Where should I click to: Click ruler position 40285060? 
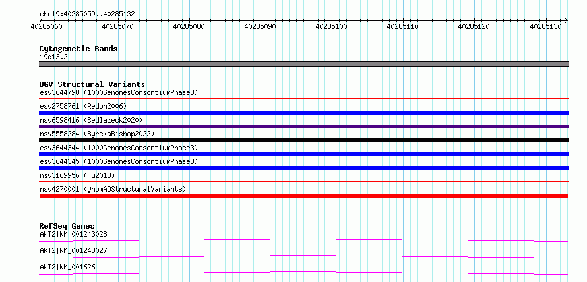tap(46, 26)
